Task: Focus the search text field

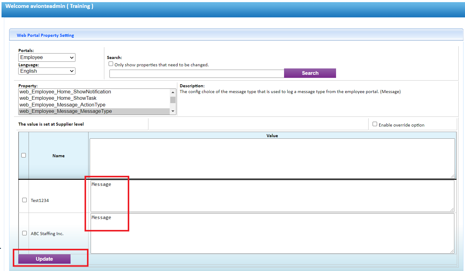Action: click(x=197, y=74)
